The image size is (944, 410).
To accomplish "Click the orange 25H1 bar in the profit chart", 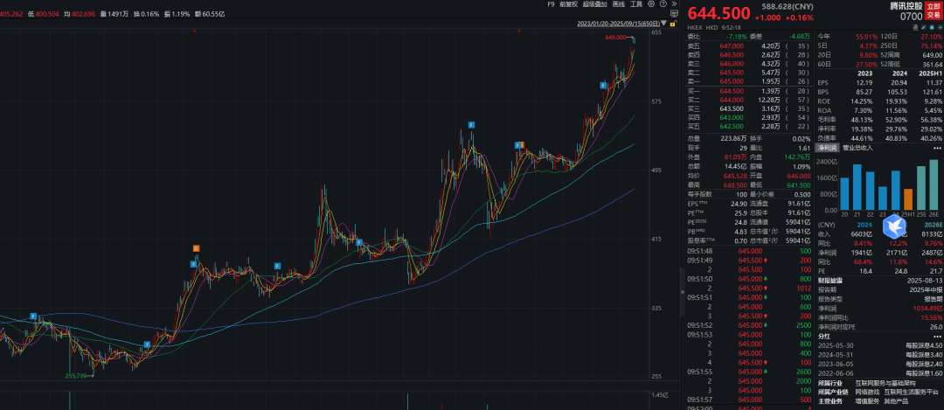I will tap(908, 198).
